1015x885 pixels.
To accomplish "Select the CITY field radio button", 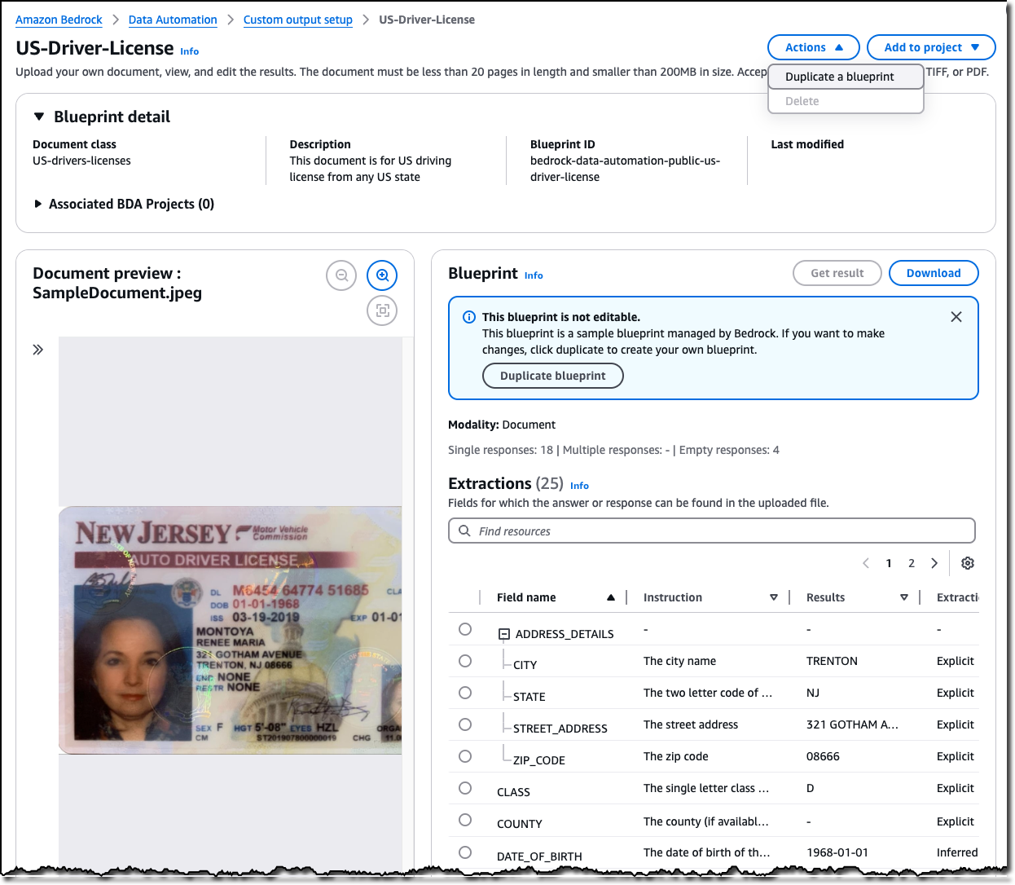I will click(x=465, y=661).
